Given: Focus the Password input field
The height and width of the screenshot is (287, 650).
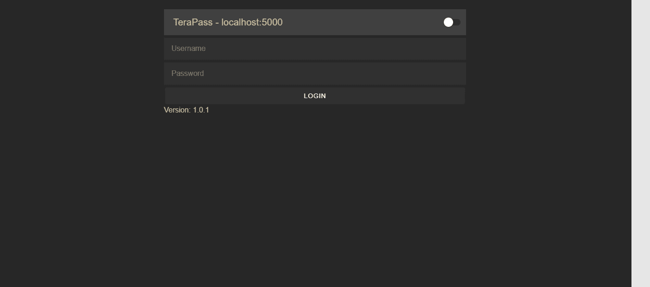Looking at the screenshot, I should tap(315, 74).
